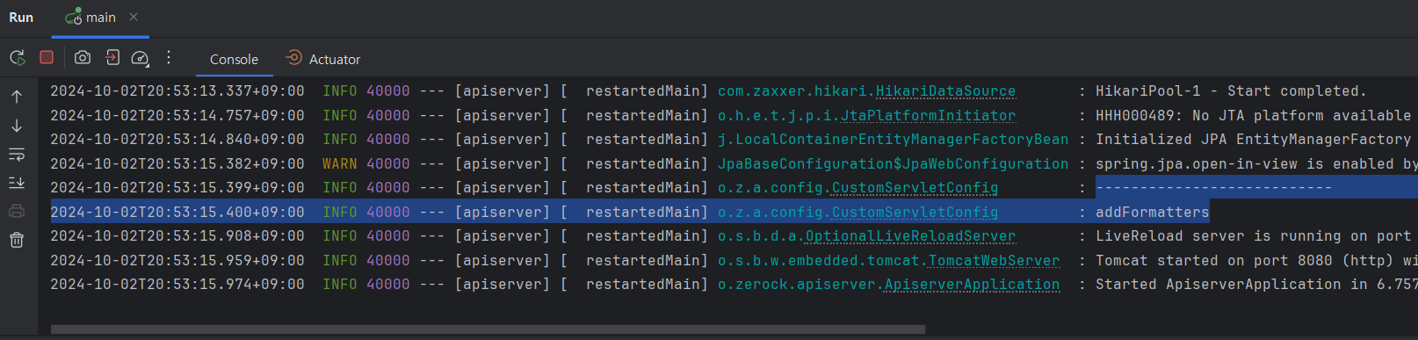Viewport: 1418px width, 340px height.
Task: Clear all console output with trash icon
Action: pyautogui.click(x=17, y=240)
